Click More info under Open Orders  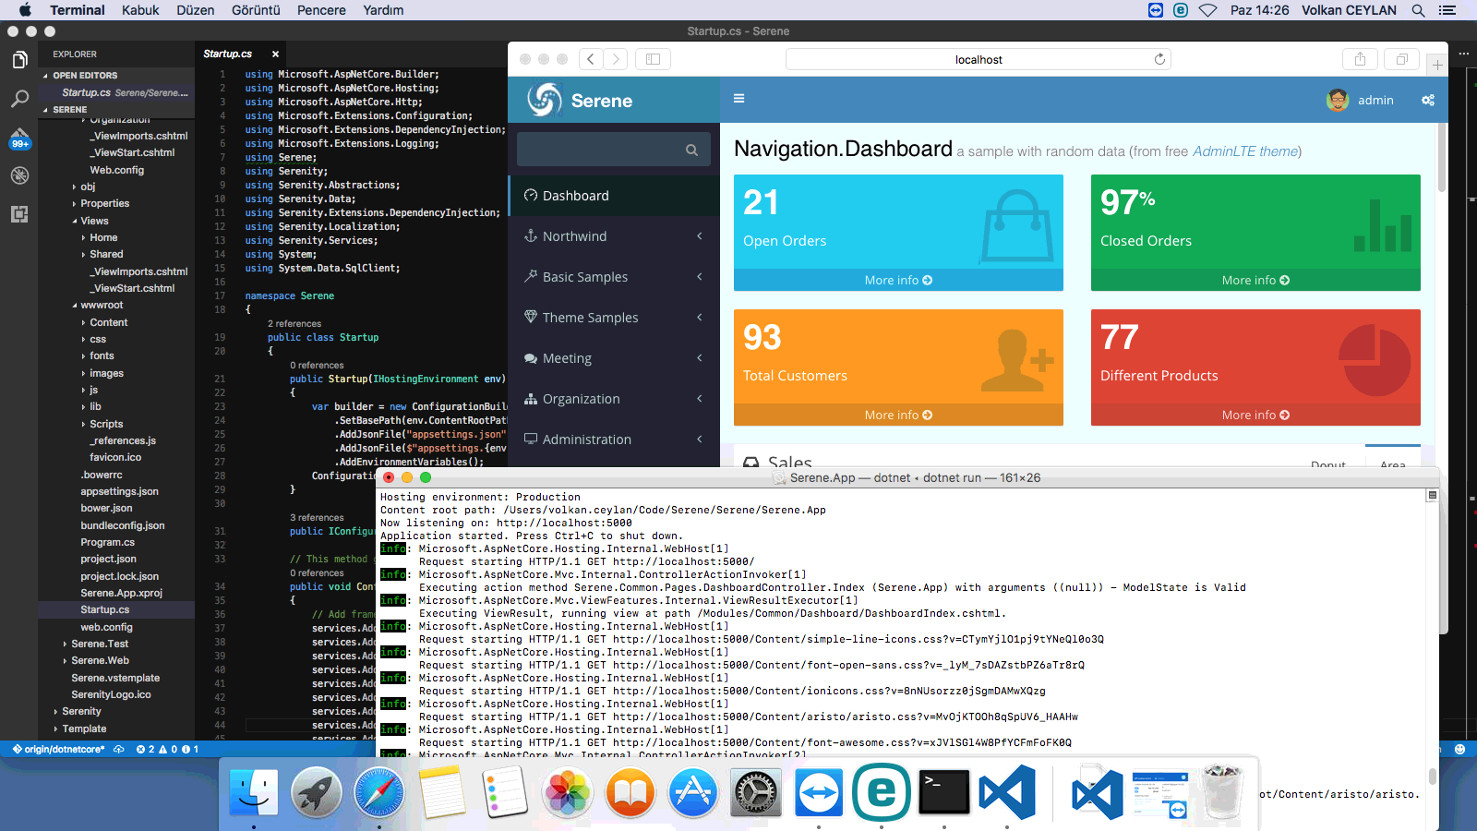coord(898,280)
